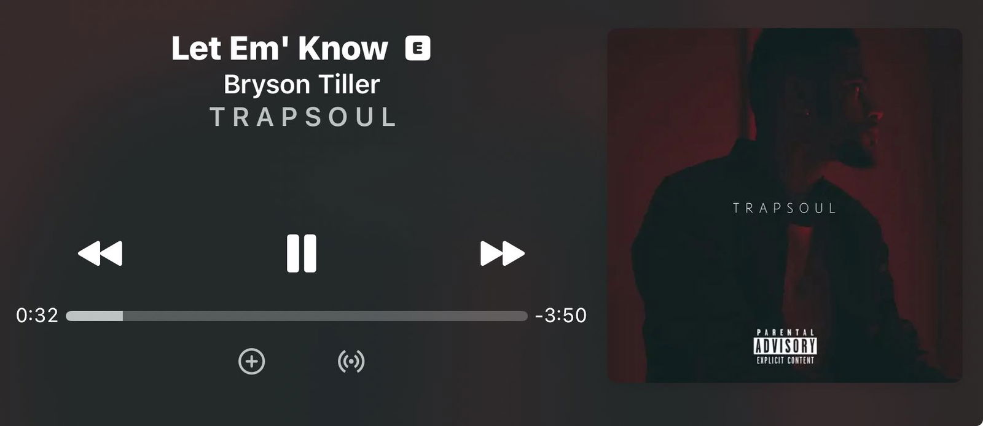
Task: Click the current playhead position on scrubber
Action: point(122,316)
